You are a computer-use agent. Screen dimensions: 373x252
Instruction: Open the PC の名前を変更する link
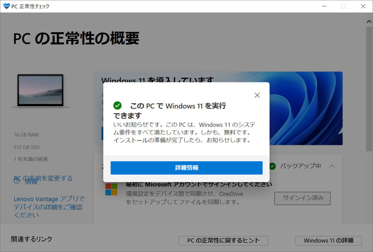pyautogui.click(x=43, y=178)
